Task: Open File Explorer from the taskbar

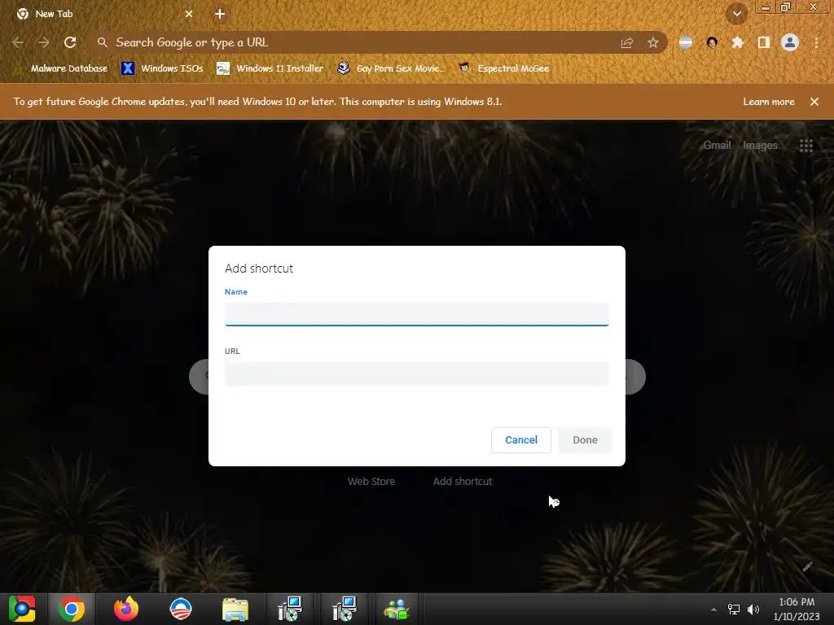Action: click(x=235, y=609)
